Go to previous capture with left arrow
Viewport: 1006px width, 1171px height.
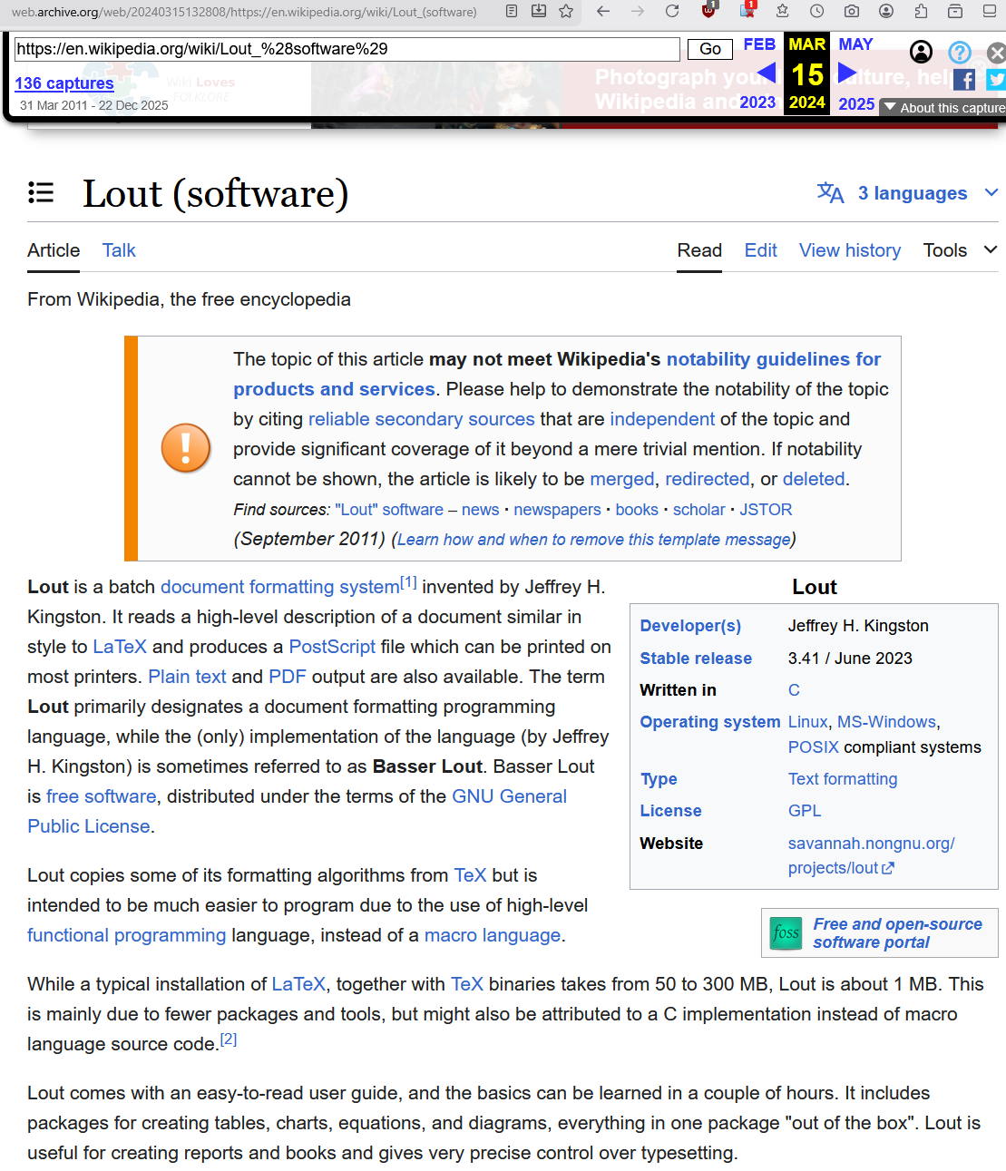coord(766,73)
